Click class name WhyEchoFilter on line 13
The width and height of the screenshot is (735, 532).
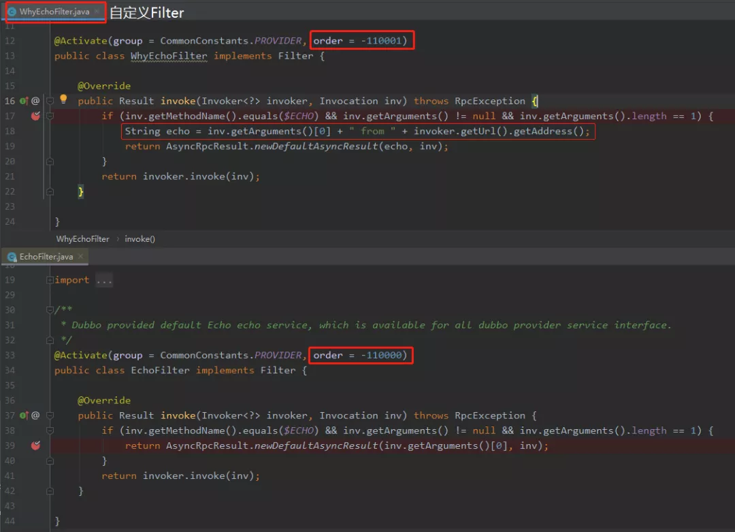(169, 56)
